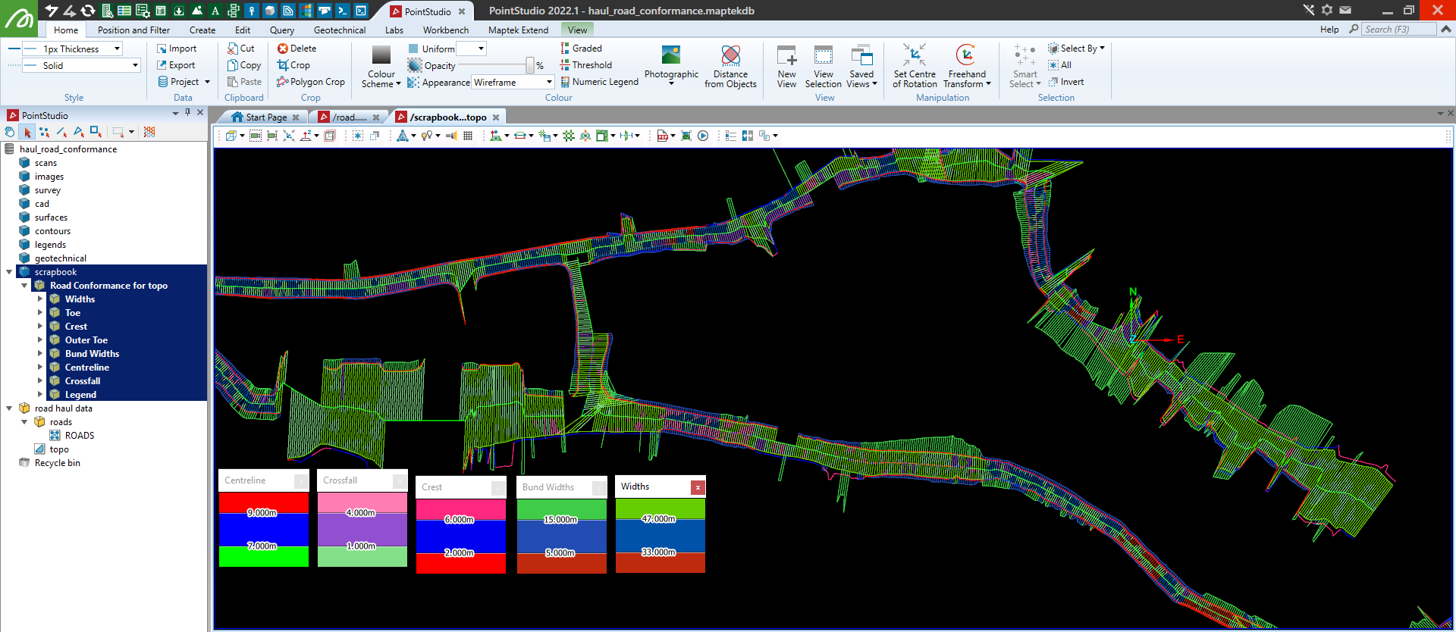Click the All selection button

pos(1059,65)
